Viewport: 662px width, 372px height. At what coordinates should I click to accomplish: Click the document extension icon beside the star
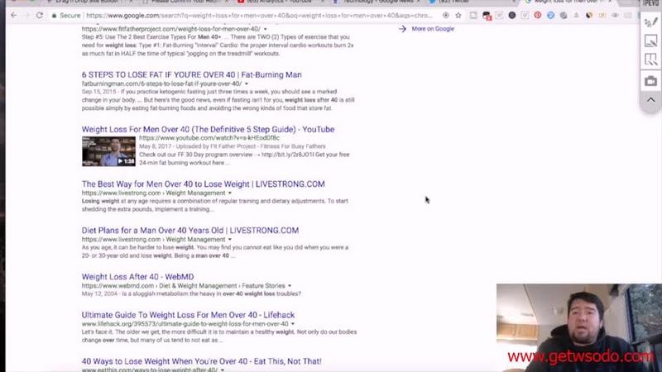point(473,16)
